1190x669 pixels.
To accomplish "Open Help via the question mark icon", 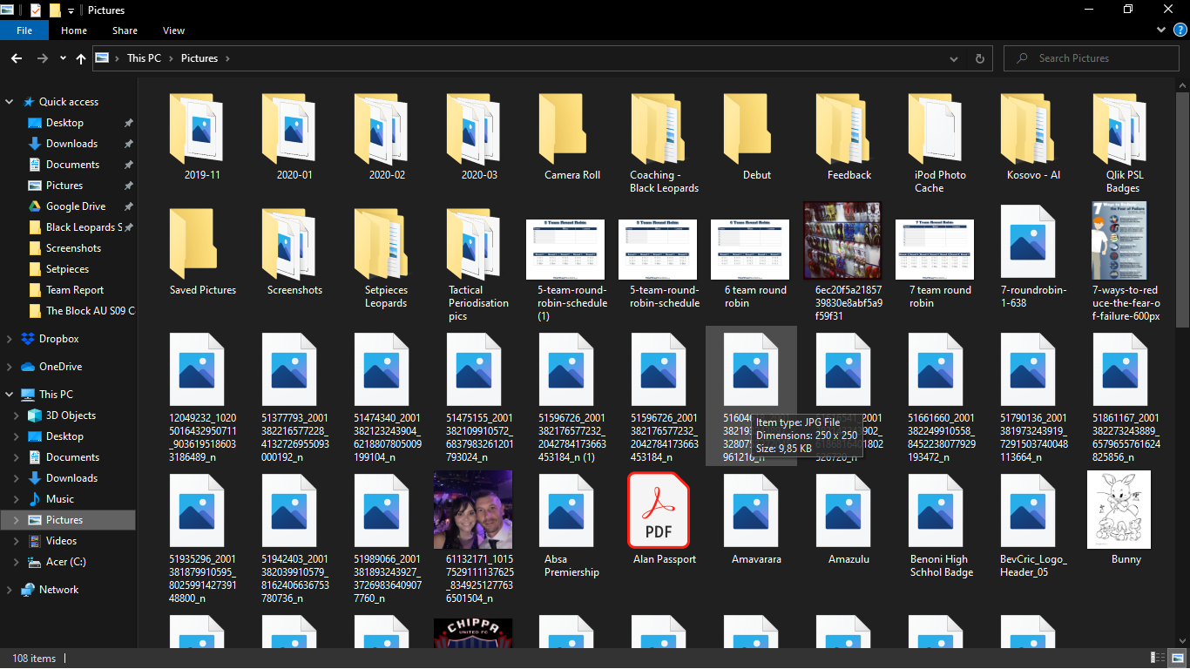I will pos(1182,29).
